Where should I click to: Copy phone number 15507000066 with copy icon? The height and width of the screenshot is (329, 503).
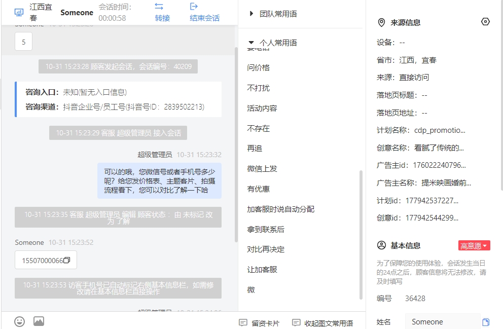point(67,260)
